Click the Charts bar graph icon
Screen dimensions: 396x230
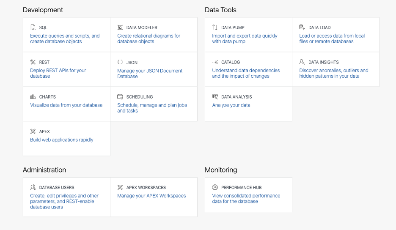click(33, 97)
